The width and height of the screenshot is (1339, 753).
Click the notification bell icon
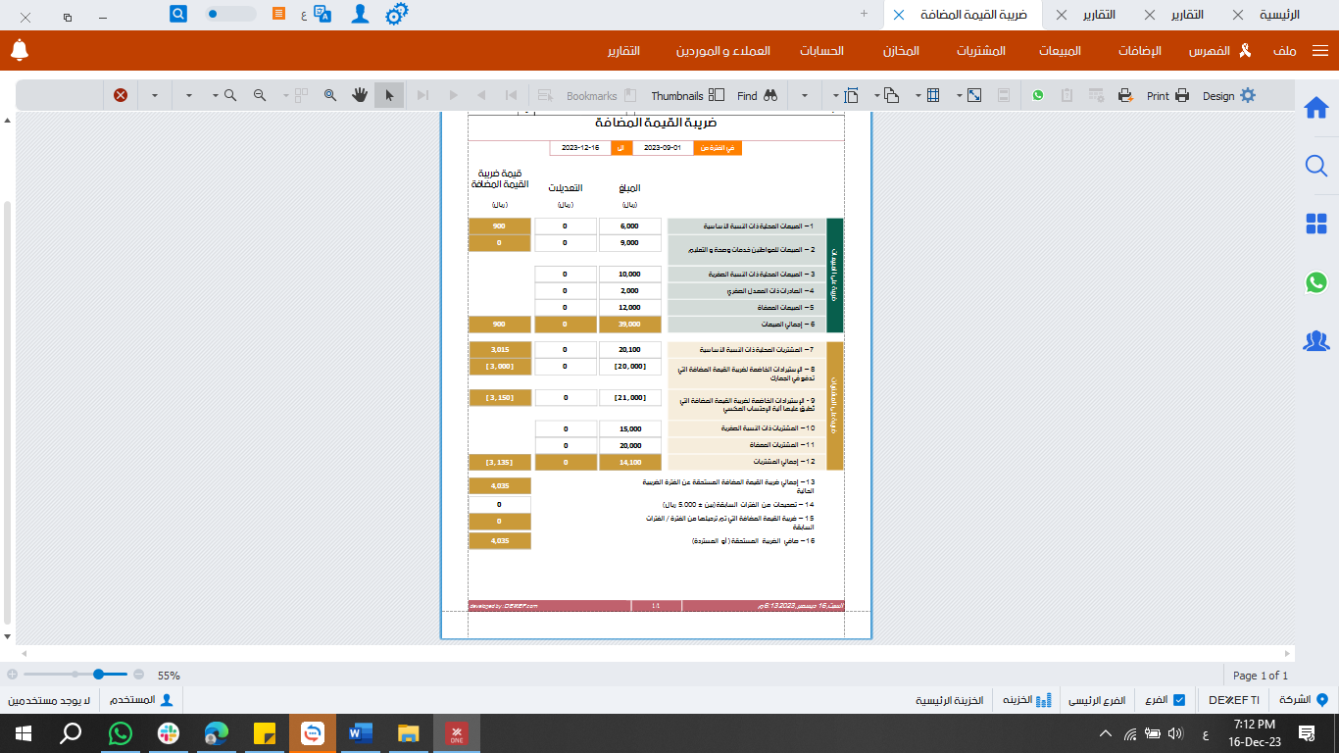(x=20, y=50)
